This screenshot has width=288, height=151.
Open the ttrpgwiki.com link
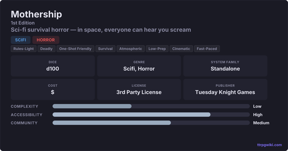(269, 145)
